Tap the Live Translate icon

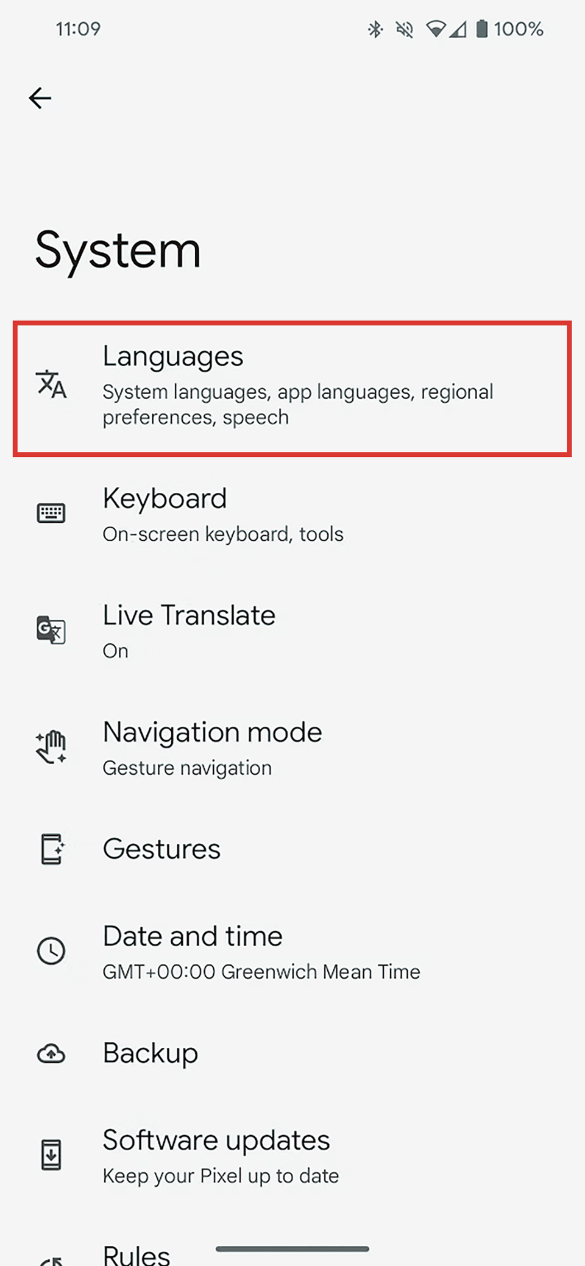click(x=51, y=631)
